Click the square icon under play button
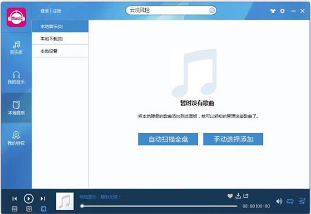This screenshot has width=311, height=214. point(29,209)
